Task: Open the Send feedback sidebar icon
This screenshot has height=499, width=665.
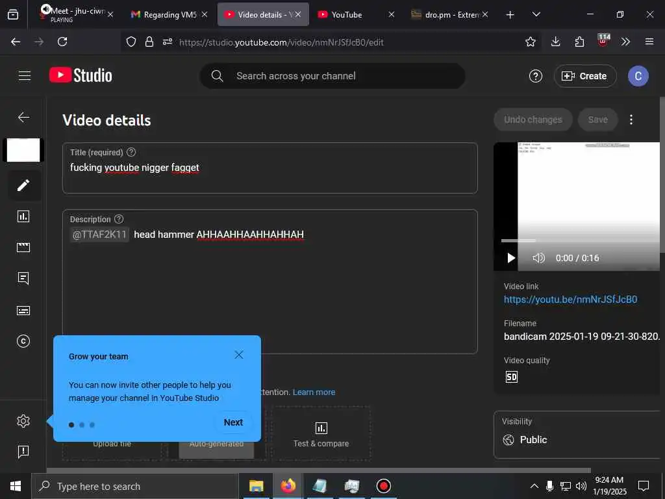Action: click(x=23, y=451)
